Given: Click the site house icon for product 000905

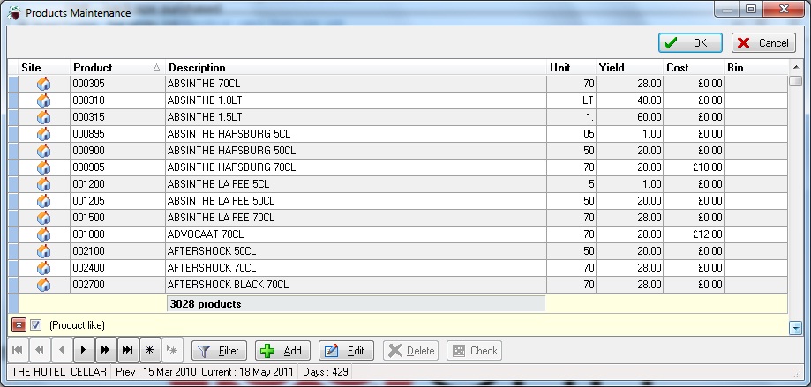Looking at the screenshot, I should tap(44, 167).
